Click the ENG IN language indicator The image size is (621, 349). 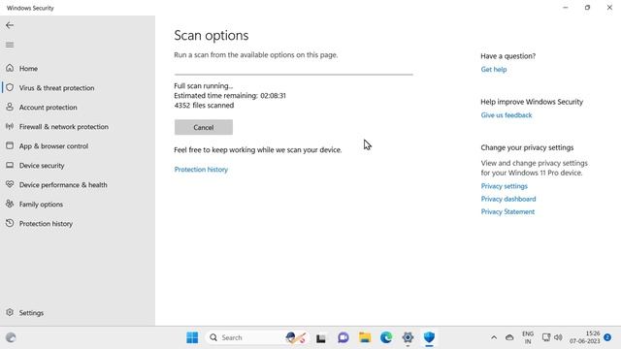click(528, 337)
